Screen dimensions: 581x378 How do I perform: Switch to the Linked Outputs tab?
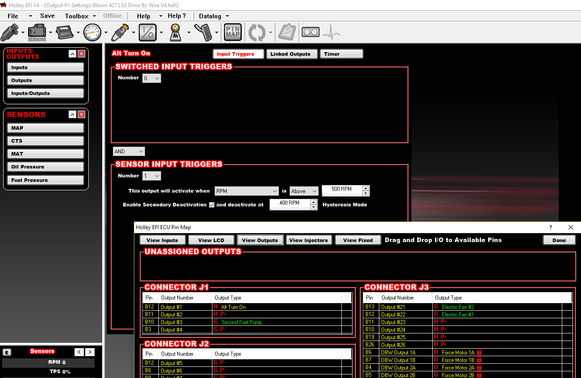pyautogui.click(x=290, y=54)
